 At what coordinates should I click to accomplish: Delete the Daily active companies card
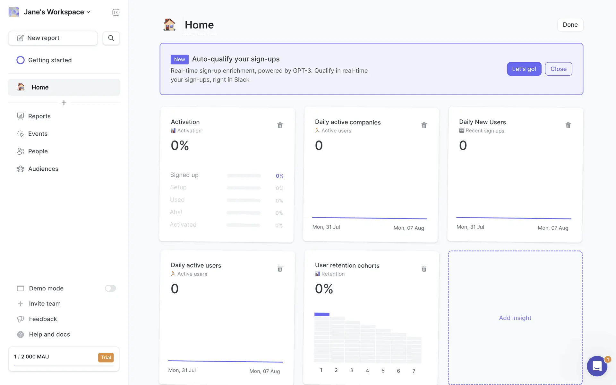[x=424, y=125]
